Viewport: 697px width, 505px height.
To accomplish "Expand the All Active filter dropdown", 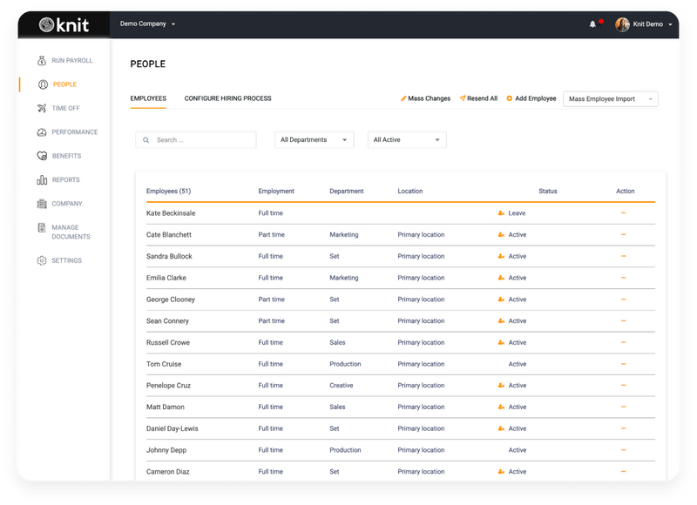I will click(x=407, y=139).
